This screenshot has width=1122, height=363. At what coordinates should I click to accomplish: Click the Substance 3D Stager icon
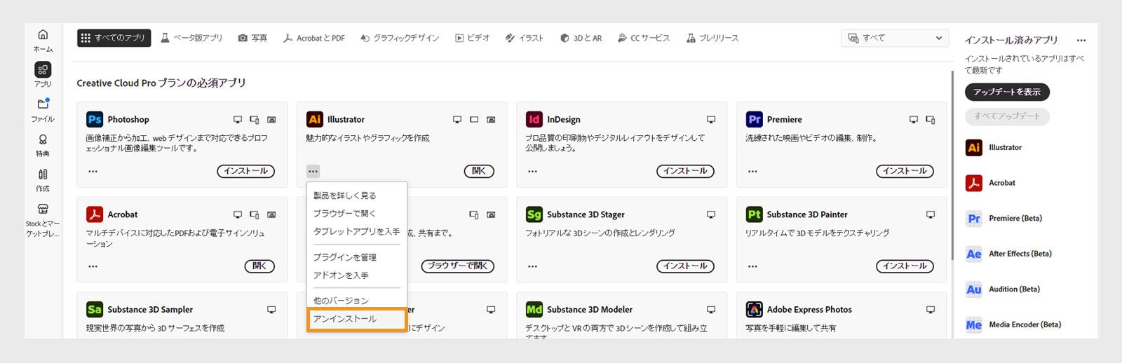pyautogui.click(x=534, y=214)
